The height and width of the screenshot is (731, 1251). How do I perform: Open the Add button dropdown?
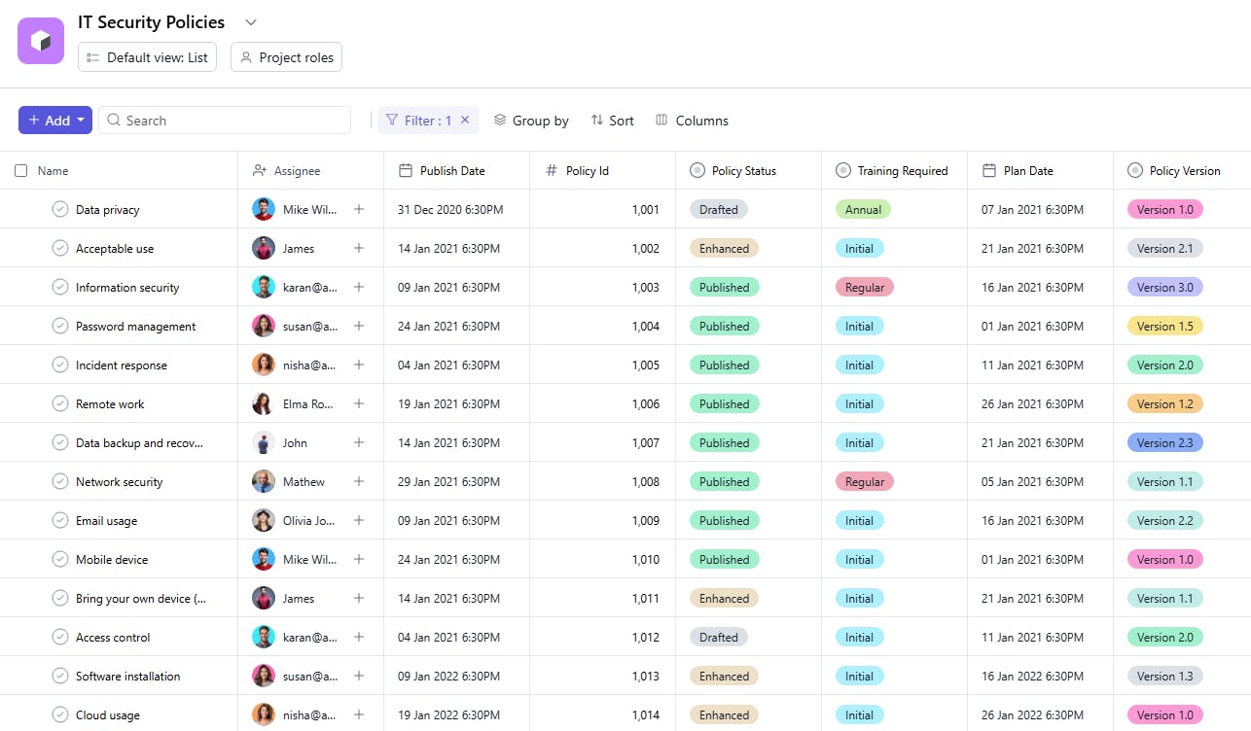82,121
